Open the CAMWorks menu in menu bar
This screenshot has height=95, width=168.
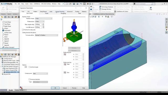click(37, 4)
